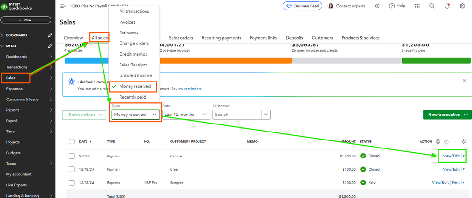Click the New transaction button
The height and width of the screenshot is (198, 472).
click(446, 115)
